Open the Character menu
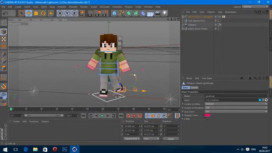The width and height of the screenshot is (272, 153). (117, 7)
